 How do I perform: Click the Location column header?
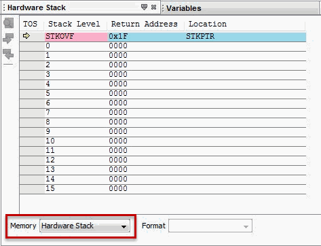(x=245, y=24)
